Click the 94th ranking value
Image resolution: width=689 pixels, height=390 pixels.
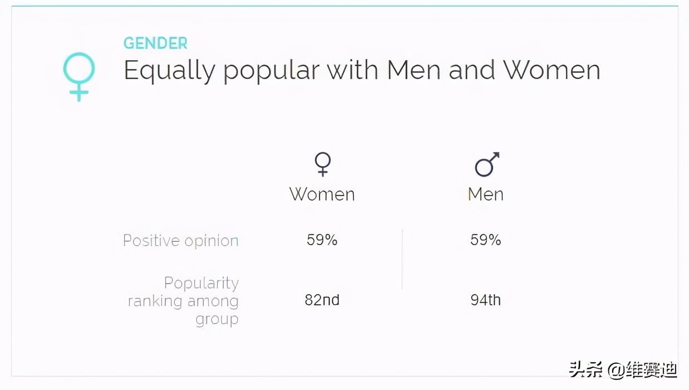[x=486, y=300]
